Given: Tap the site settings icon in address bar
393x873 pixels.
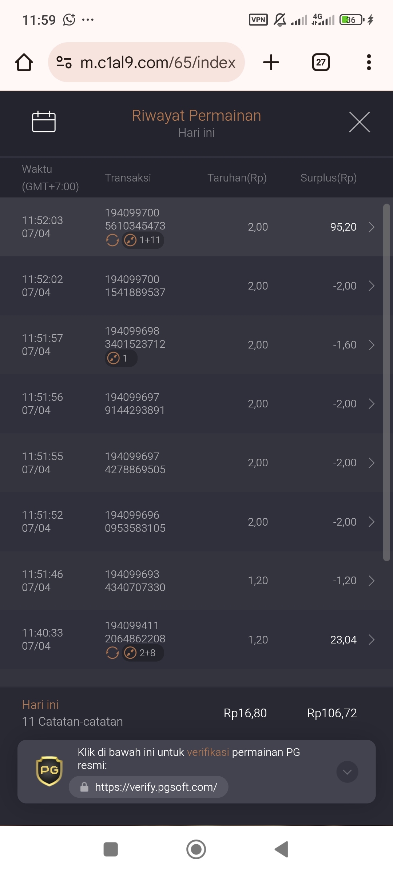Looking at the screenshot, I should (64, 62).
